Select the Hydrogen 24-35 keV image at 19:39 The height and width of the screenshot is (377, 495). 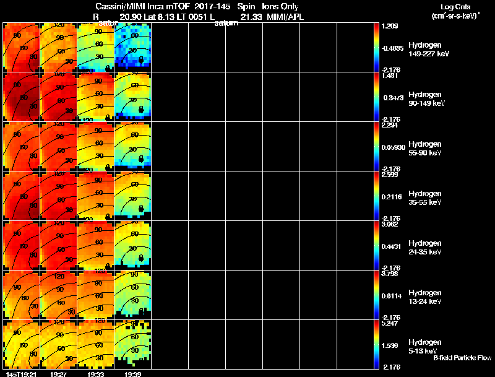[132, 246]
